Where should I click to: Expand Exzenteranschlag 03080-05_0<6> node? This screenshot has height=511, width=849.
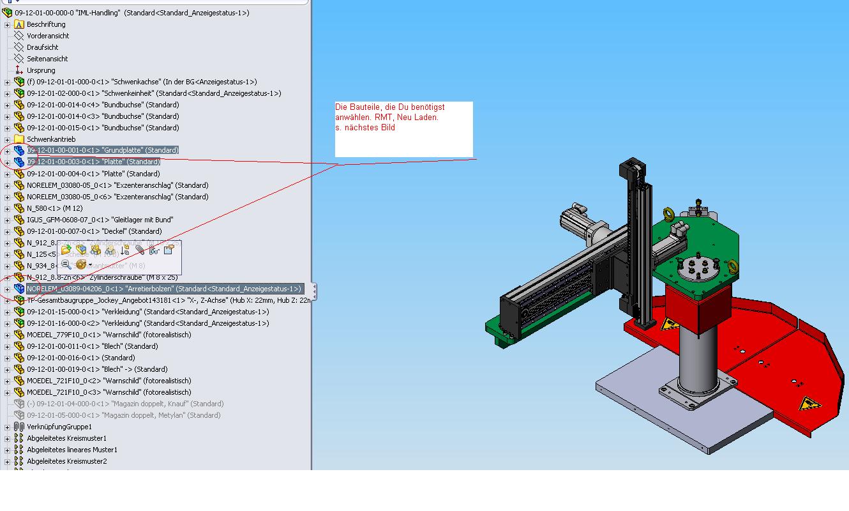7,197
